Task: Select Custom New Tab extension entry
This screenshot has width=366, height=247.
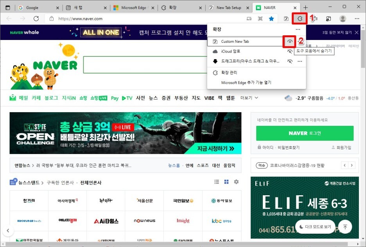Action: click(245, 42)
